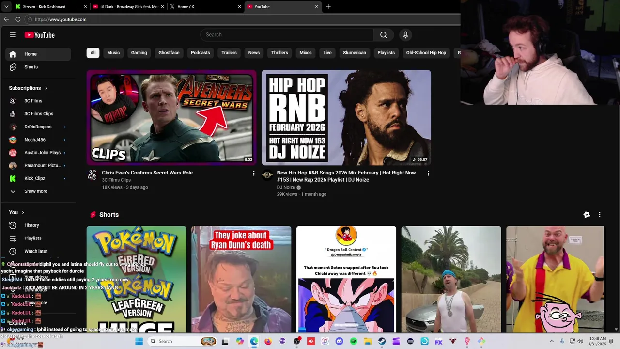Click the browser address bar URL
The width and height of the screenshot is (620, 349).
tap(61, 19)
